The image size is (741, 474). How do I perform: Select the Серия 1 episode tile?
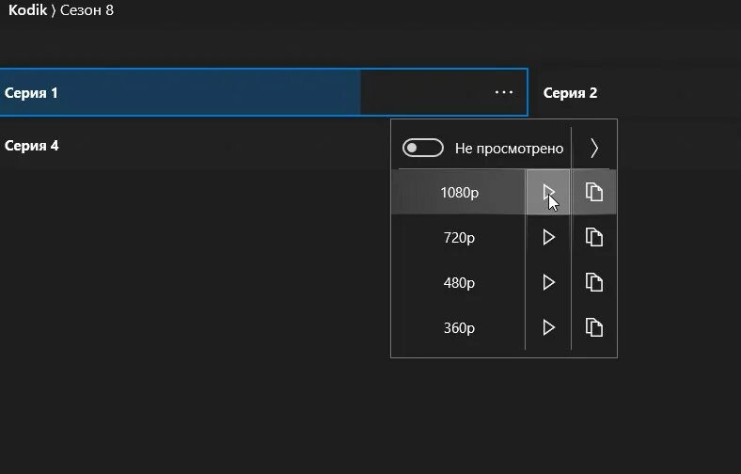[263, 92]
